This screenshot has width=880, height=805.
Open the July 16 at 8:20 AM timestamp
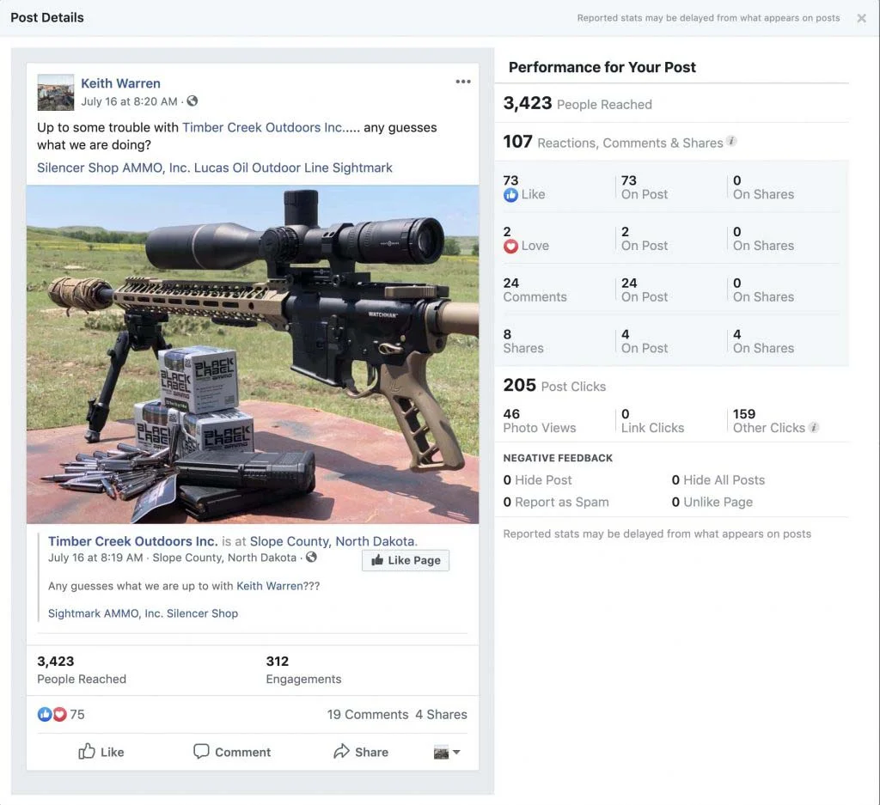129,101
